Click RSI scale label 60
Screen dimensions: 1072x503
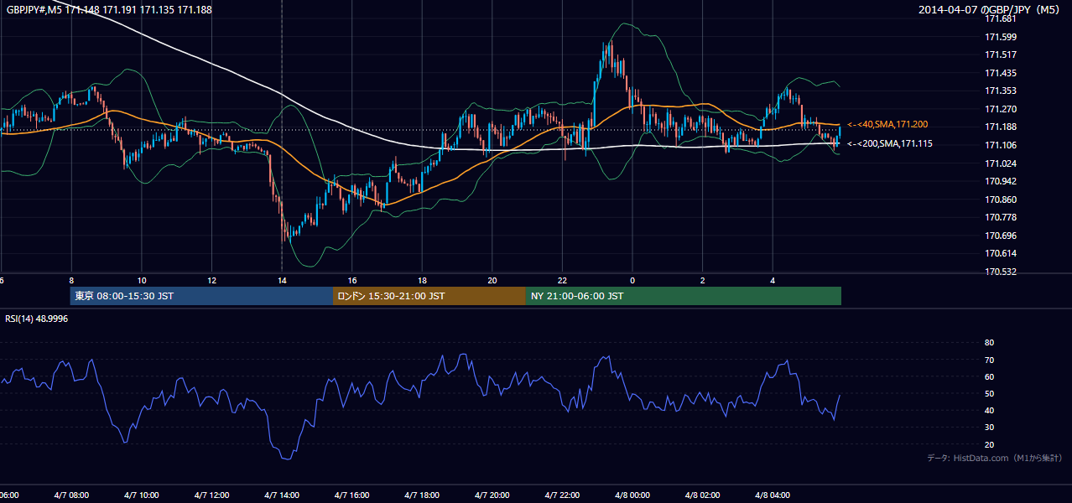989,376
